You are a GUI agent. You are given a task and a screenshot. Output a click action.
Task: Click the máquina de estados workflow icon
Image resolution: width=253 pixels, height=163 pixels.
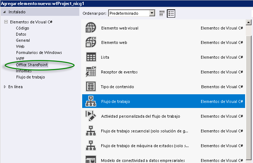[91, 145]
